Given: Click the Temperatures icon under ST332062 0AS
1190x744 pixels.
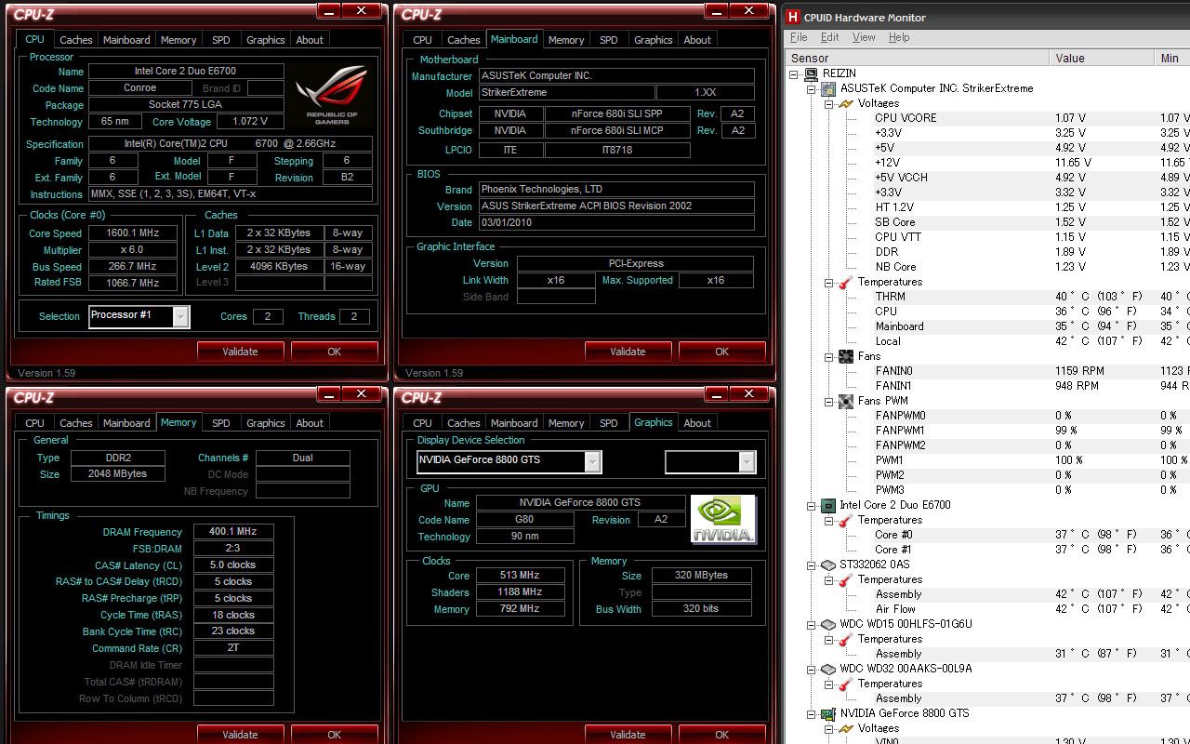Looking at the screenshot, I should pyautogui.click(x=846, y=579).
